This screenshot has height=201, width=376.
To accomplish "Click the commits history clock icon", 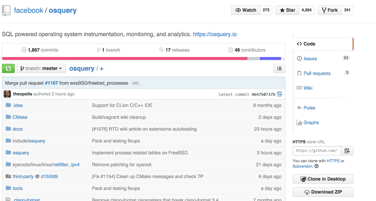I will point(24,50).
